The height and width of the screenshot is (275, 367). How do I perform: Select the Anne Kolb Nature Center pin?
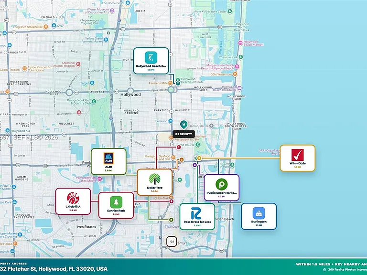coord(230,11)
